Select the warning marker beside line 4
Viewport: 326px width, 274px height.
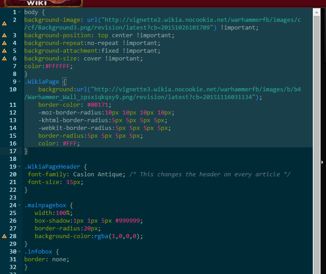(x=4, y=43)
